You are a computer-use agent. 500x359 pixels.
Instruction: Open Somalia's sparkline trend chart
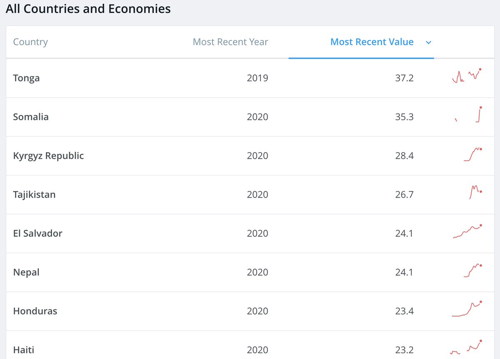pos(469,115)
